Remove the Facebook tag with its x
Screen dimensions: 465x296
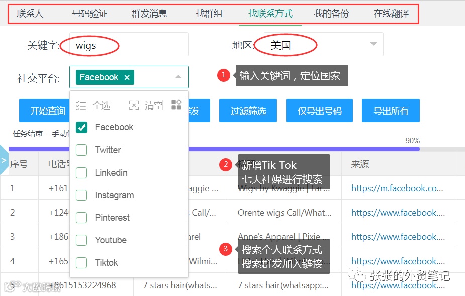tap(127, 77)
